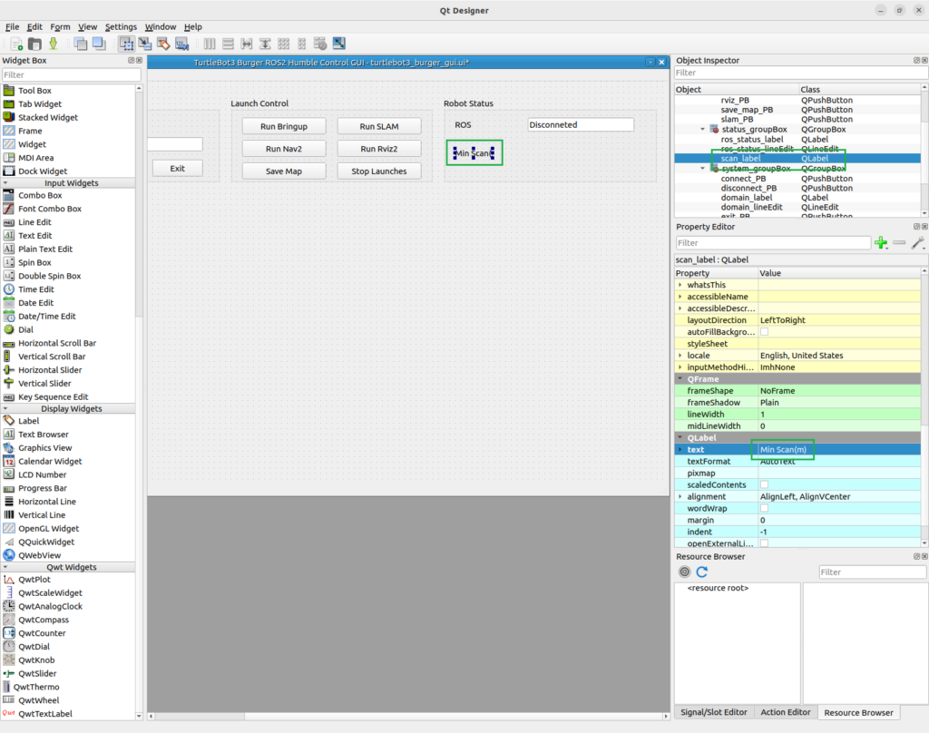Screen dimensions: 929x733
Task: Click the Lay Out Horizontally icon
Action: pyautogui.click(x=210, y=44)
